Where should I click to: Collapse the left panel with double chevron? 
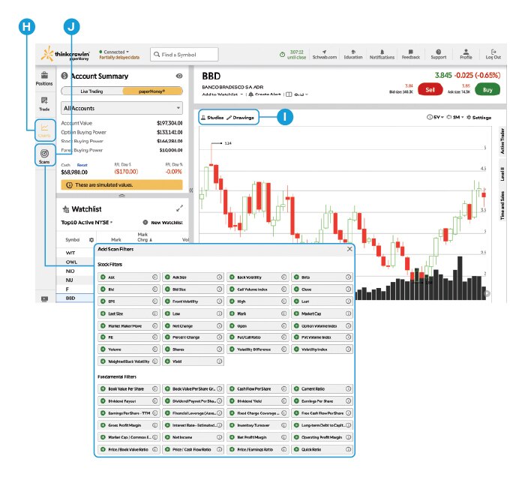191,190
